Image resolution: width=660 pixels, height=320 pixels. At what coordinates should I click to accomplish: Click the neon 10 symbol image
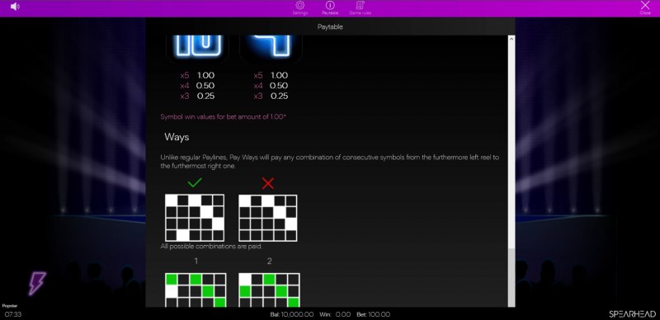197,49
